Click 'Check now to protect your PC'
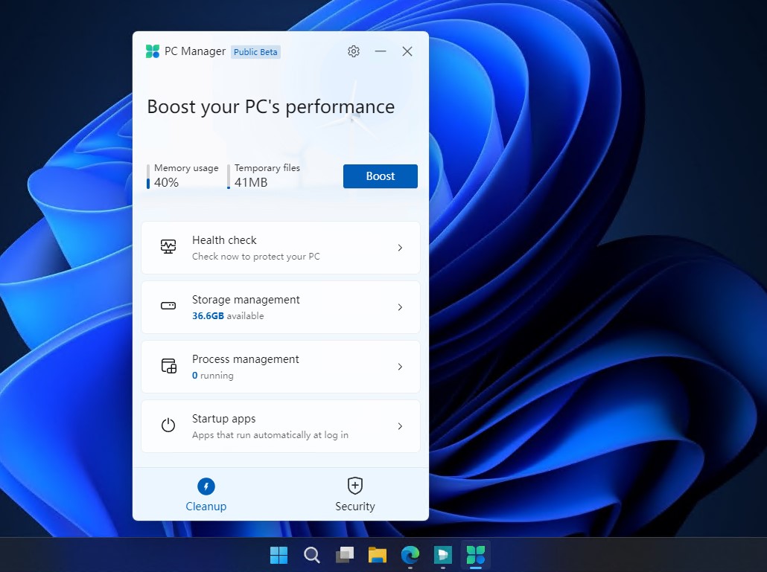 (x=256, y=257)
